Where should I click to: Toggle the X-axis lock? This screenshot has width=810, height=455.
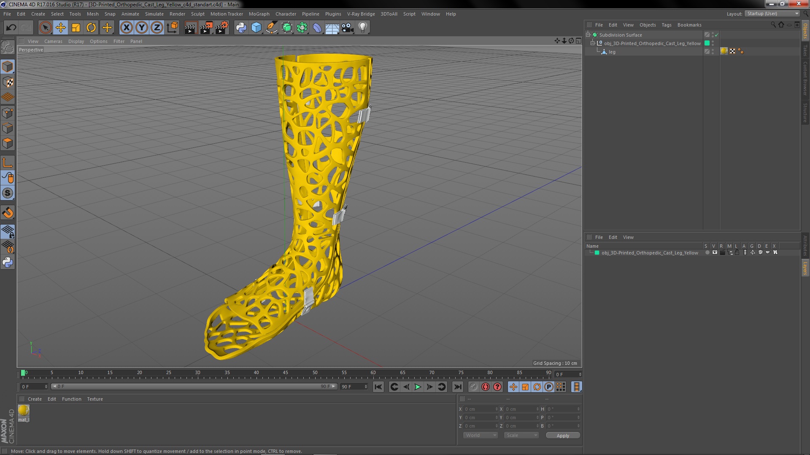[126, 28]
